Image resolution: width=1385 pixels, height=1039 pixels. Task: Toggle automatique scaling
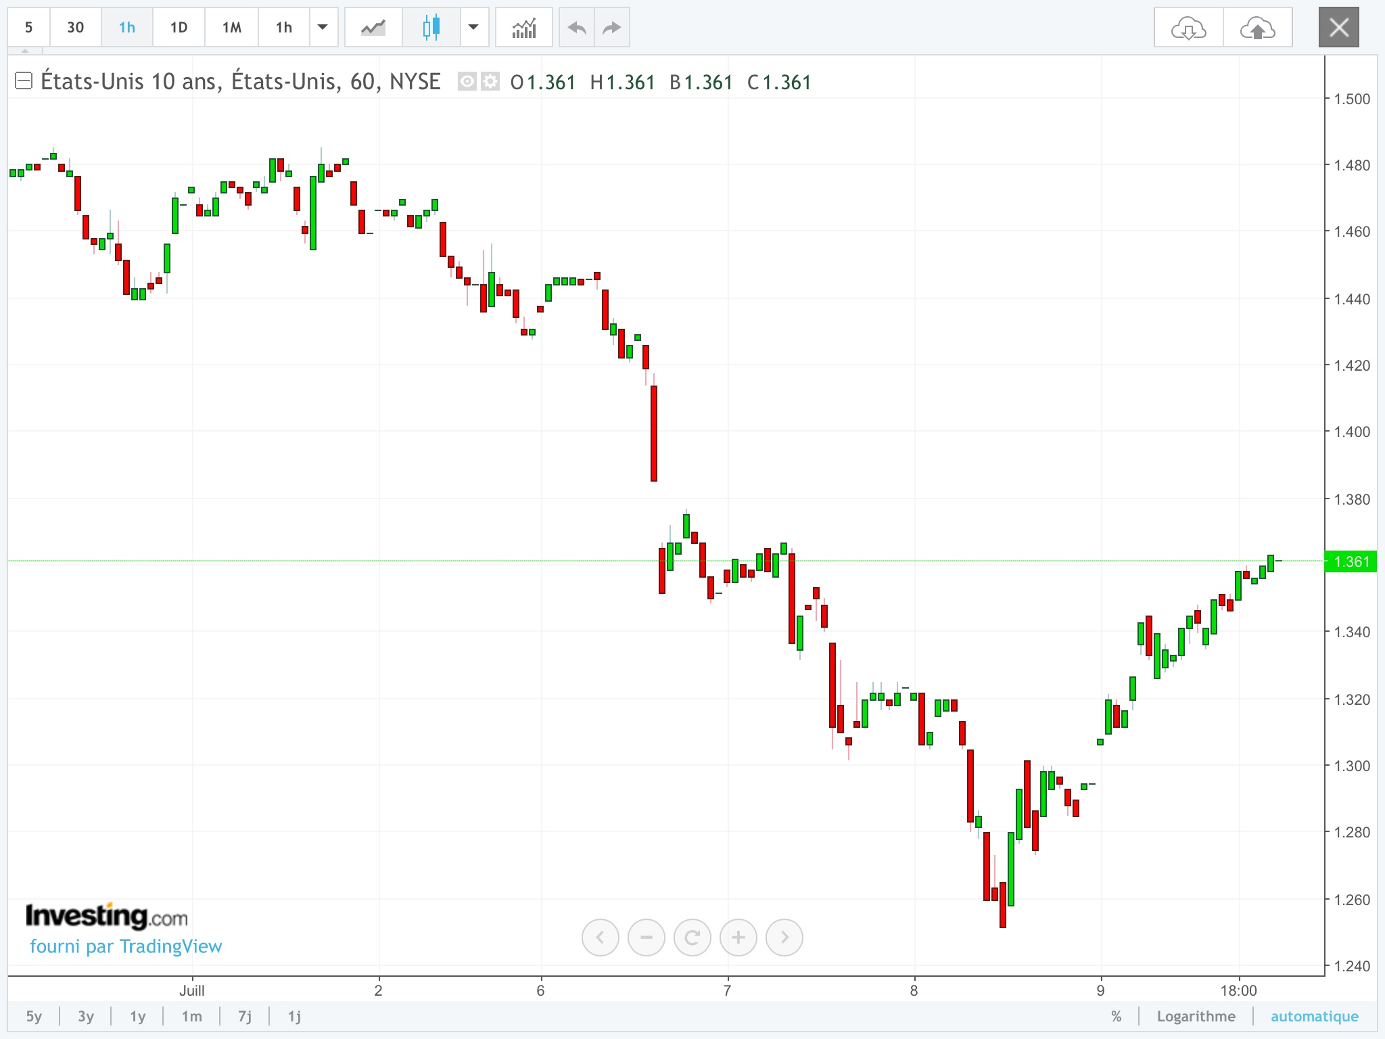1314,1016
